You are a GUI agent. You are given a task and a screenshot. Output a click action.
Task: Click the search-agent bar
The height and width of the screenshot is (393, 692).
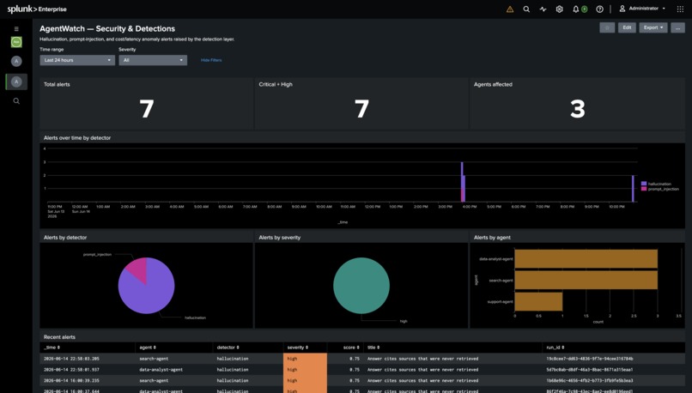586,280
